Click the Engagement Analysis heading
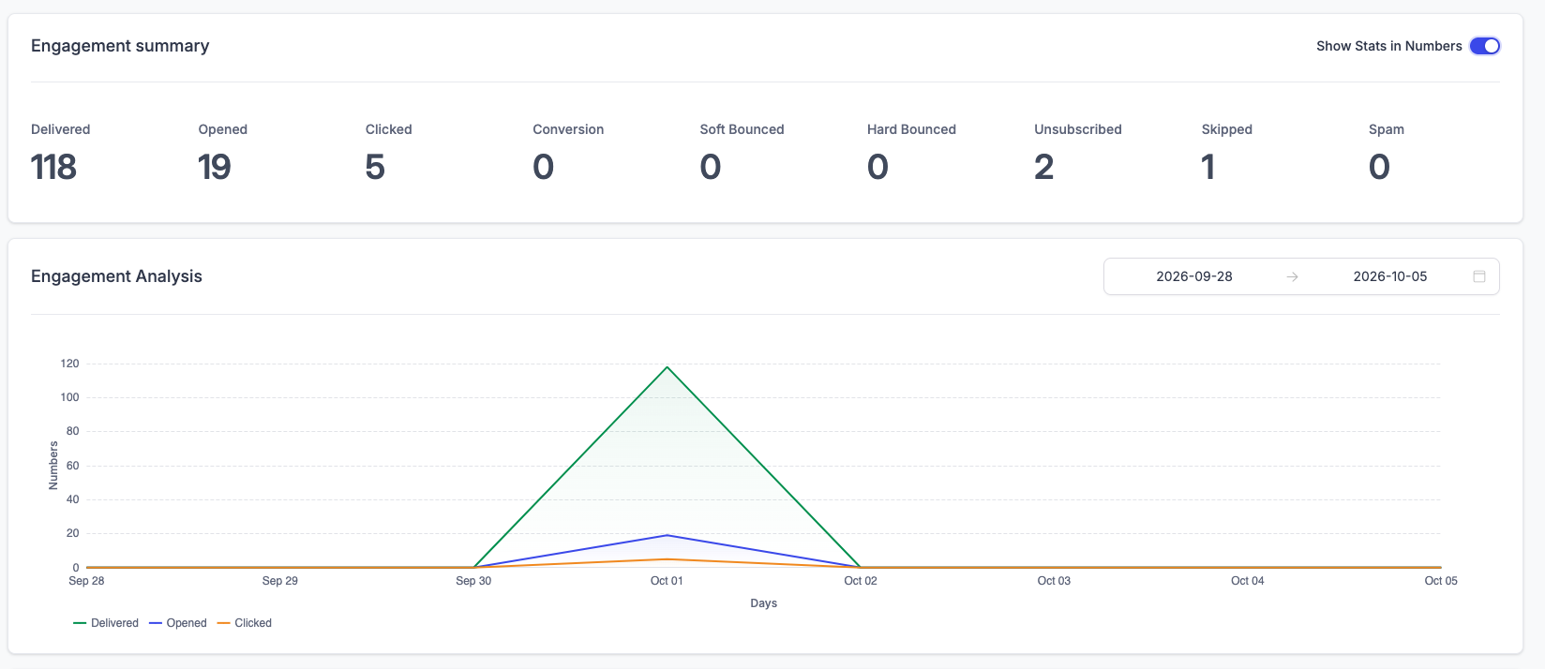The height and width of the screenshot is (669, 1545). (x=116, y=276)
